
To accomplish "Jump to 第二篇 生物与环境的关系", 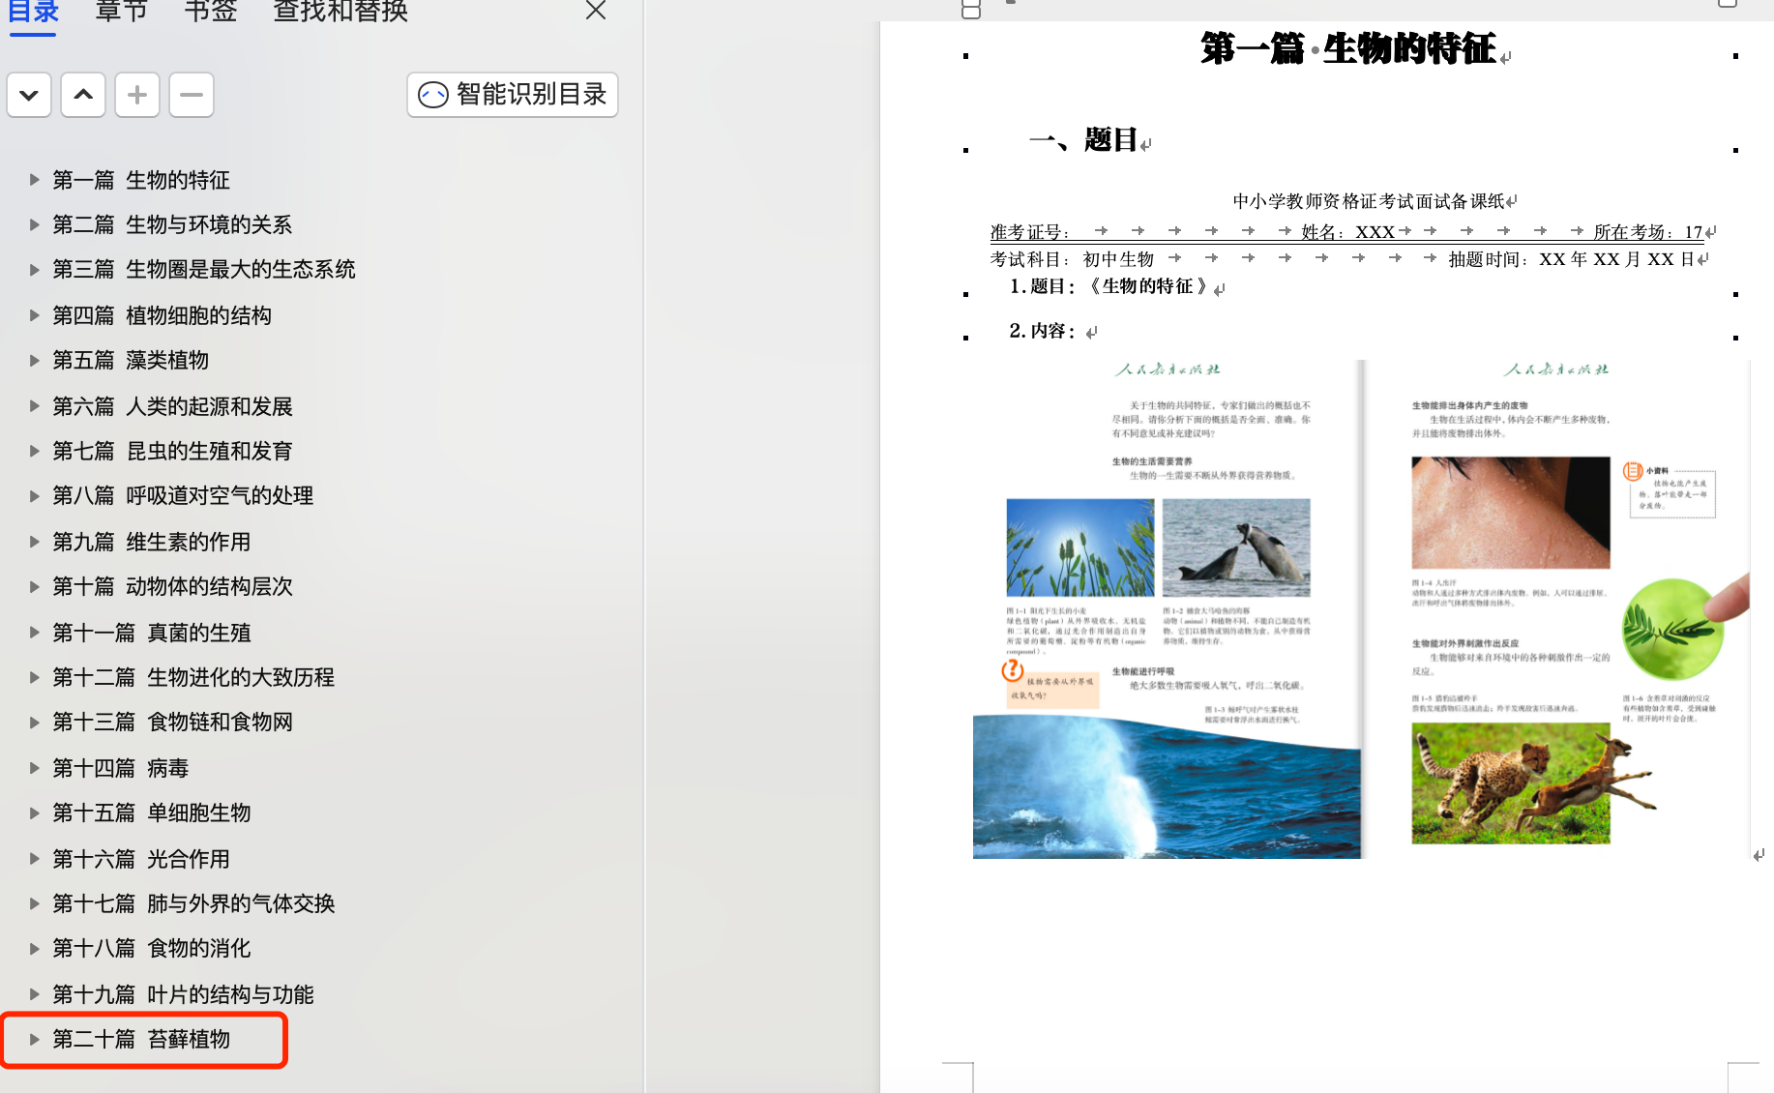I will [171, 225].
